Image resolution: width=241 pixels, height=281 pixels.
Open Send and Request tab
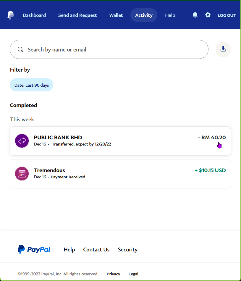coord(77,15)
